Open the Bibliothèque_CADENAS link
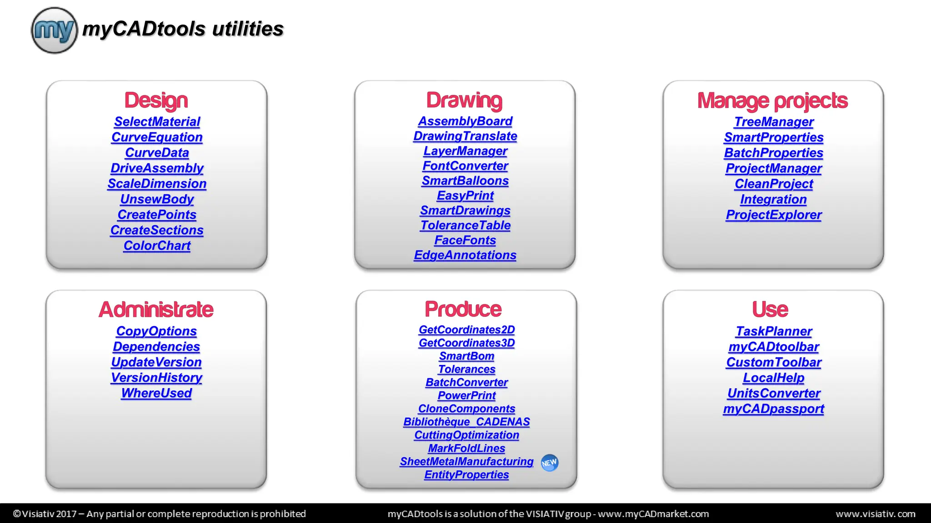Image resolution: width=931 pixels, height=523 pixels. coord(466,422)
